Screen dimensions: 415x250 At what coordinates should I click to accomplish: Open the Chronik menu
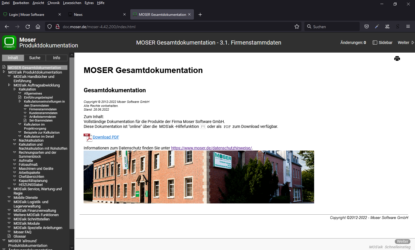tap(54, 3)
